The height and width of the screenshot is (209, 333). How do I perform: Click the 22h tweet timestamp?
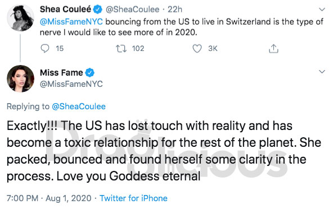tap(175, 10)
